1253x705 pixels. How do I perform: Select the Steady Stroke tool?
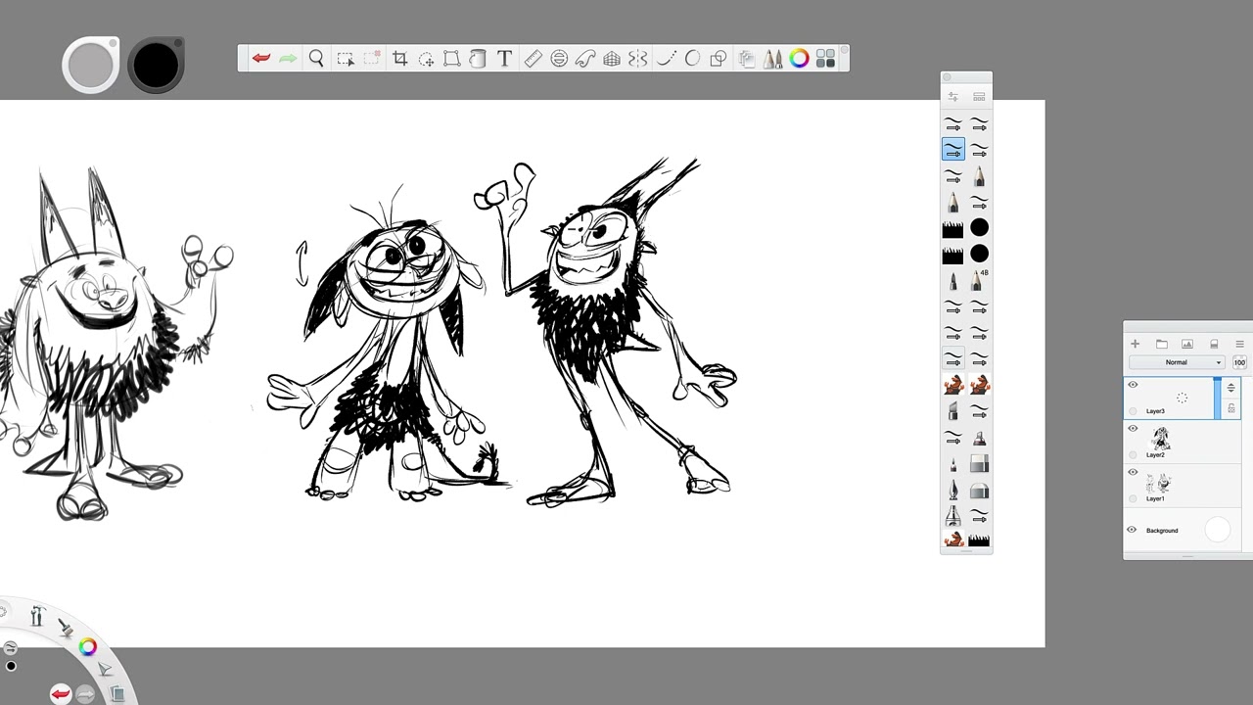click(x=666, y=59)
